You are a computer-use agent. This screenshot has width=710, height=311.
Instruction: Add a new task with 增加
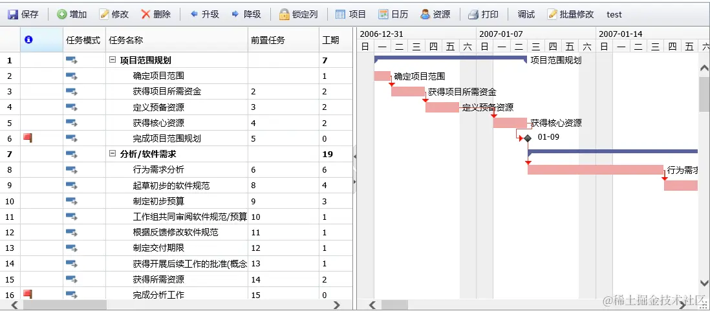pyautogui.click(x=72, y=14)
